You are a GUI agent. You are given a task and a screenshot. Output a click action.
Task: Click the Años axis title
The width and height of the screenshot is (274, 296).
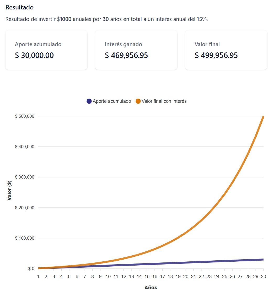pyautogui.click(x=151, y=288)
